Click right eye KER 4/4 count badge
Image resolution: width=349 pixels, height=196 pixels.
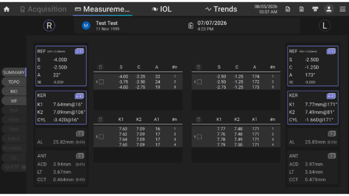point(79,96)
